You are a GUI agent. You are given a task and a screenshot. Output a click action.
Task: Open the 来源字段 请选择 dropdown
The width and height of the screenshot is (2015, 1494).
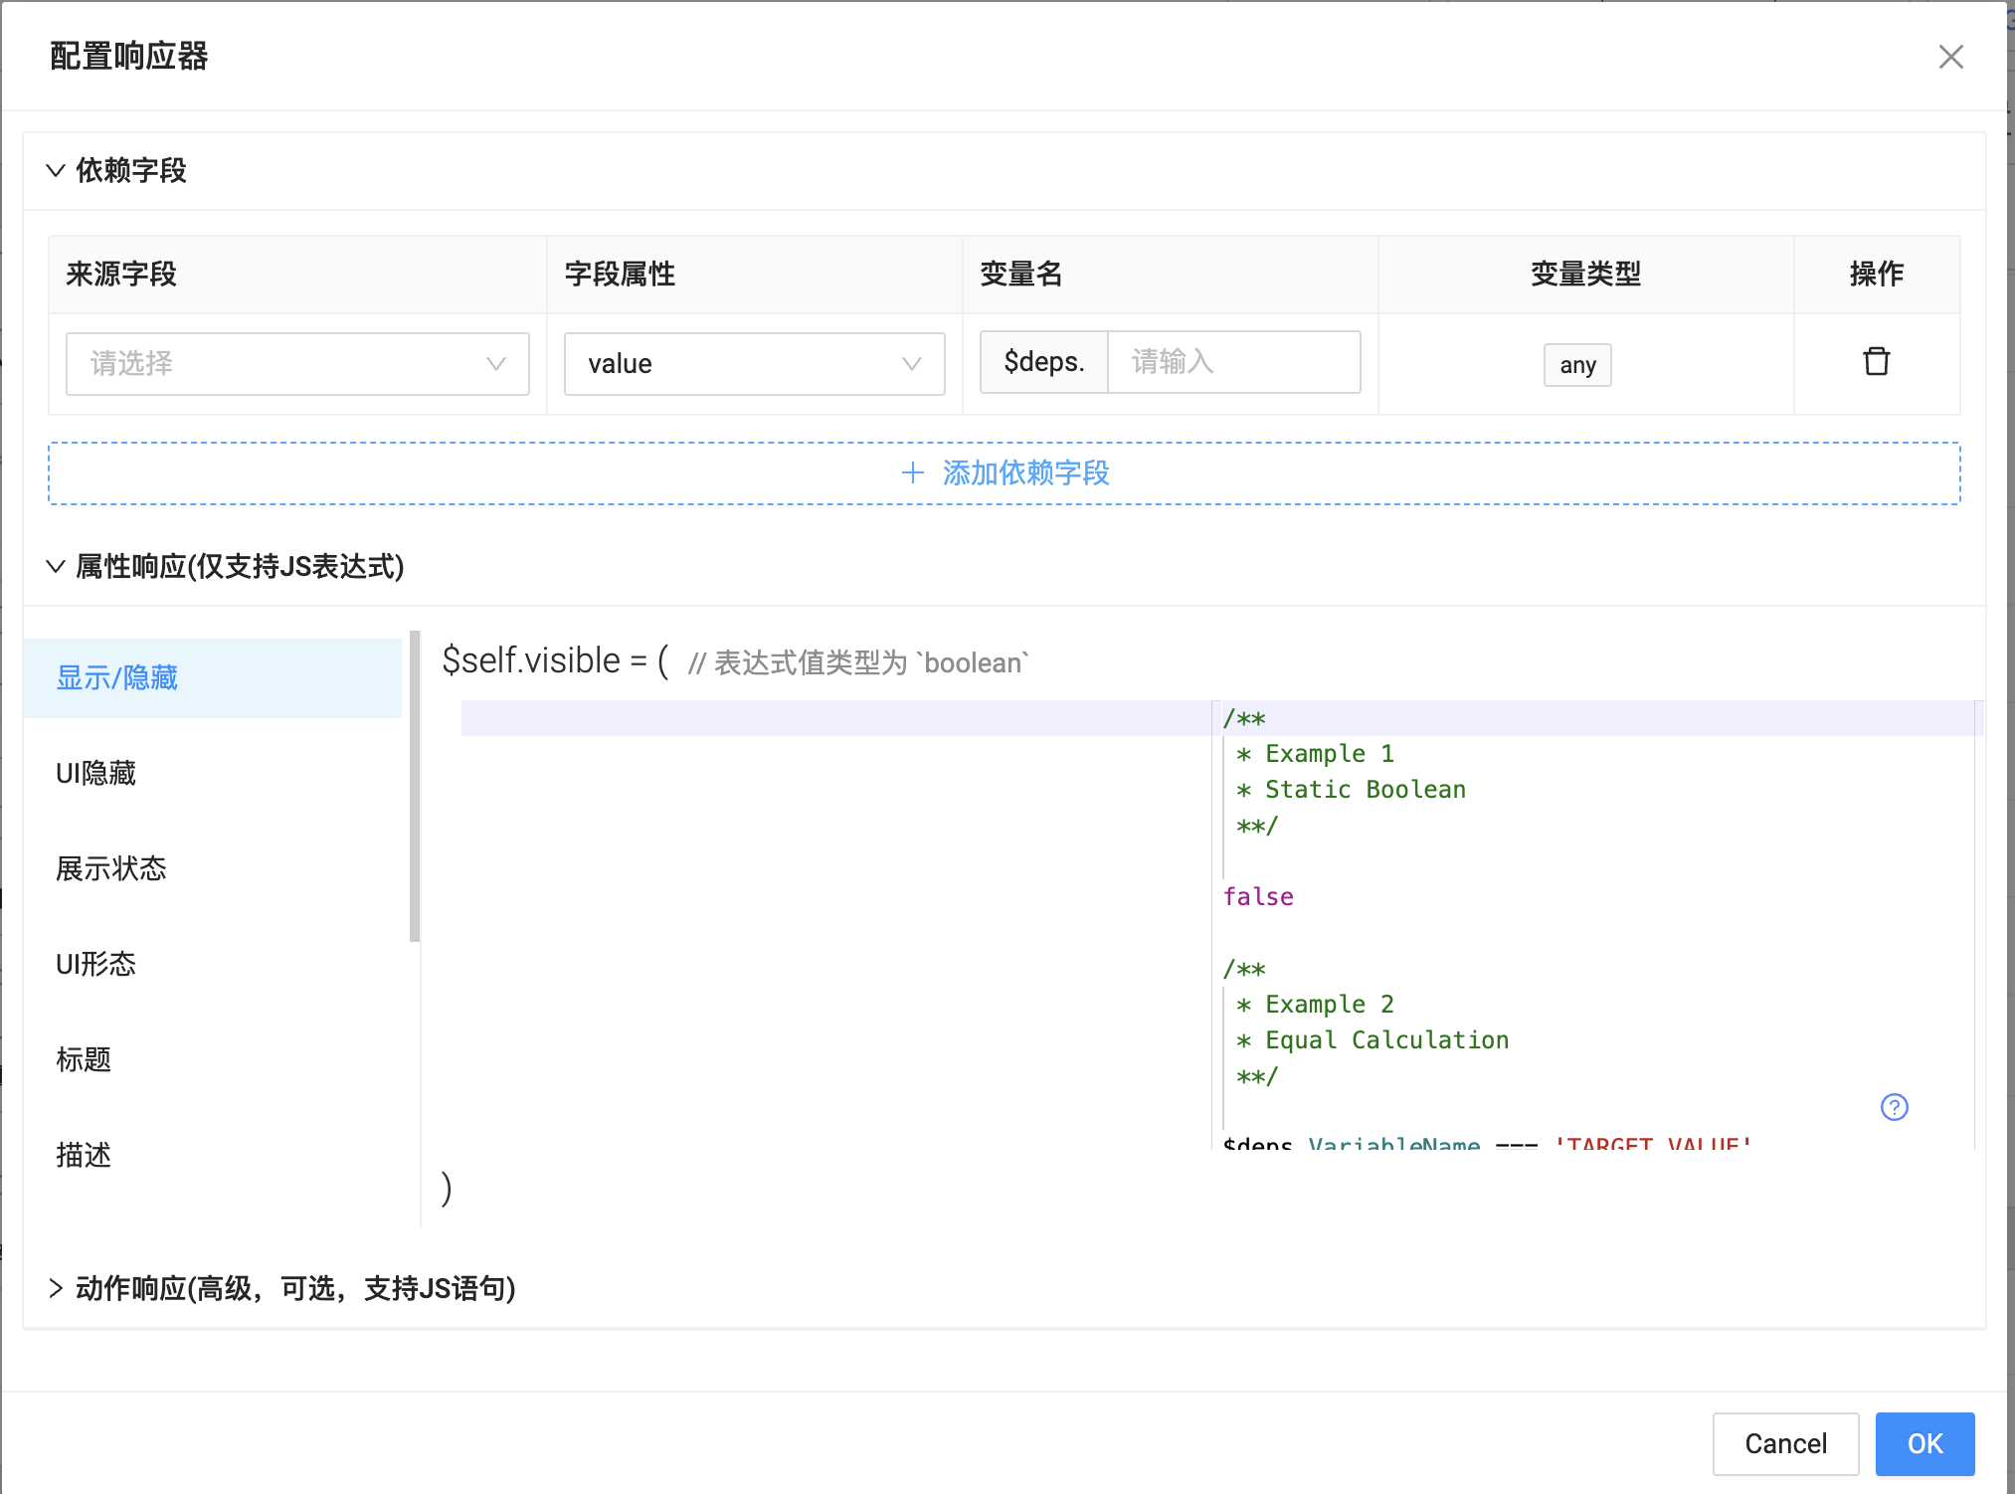297,364
